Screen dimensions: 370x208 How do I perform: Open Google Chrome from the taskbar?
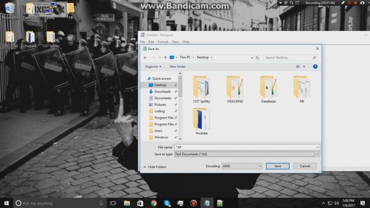154,203
